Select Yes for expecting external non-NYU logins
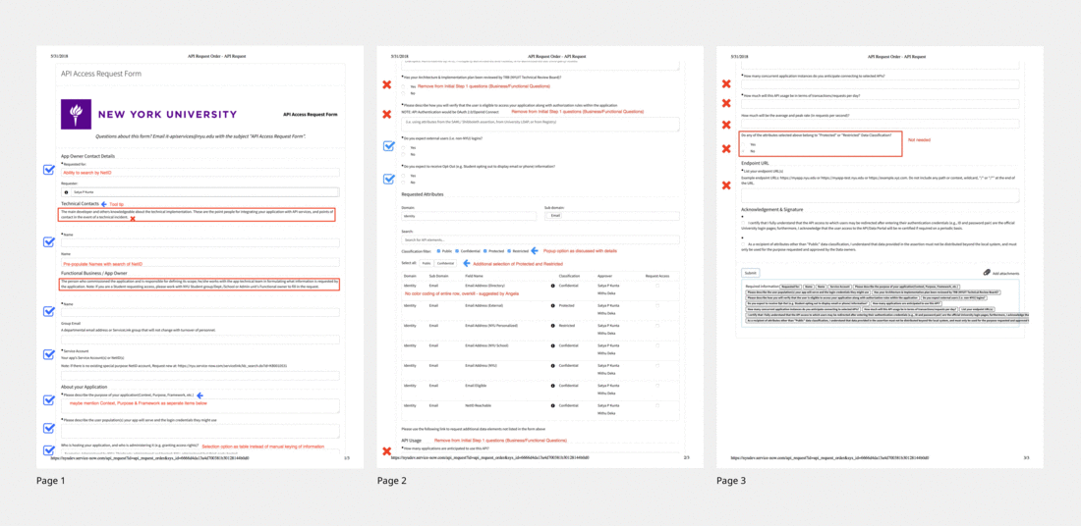1081x526 pixels. tap(403, 147)
